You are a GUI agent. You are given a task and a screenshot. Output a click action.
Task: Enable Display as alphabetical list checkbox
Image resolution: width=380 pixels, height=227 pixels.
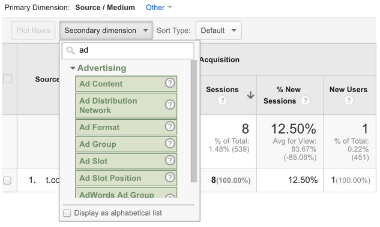67,213
